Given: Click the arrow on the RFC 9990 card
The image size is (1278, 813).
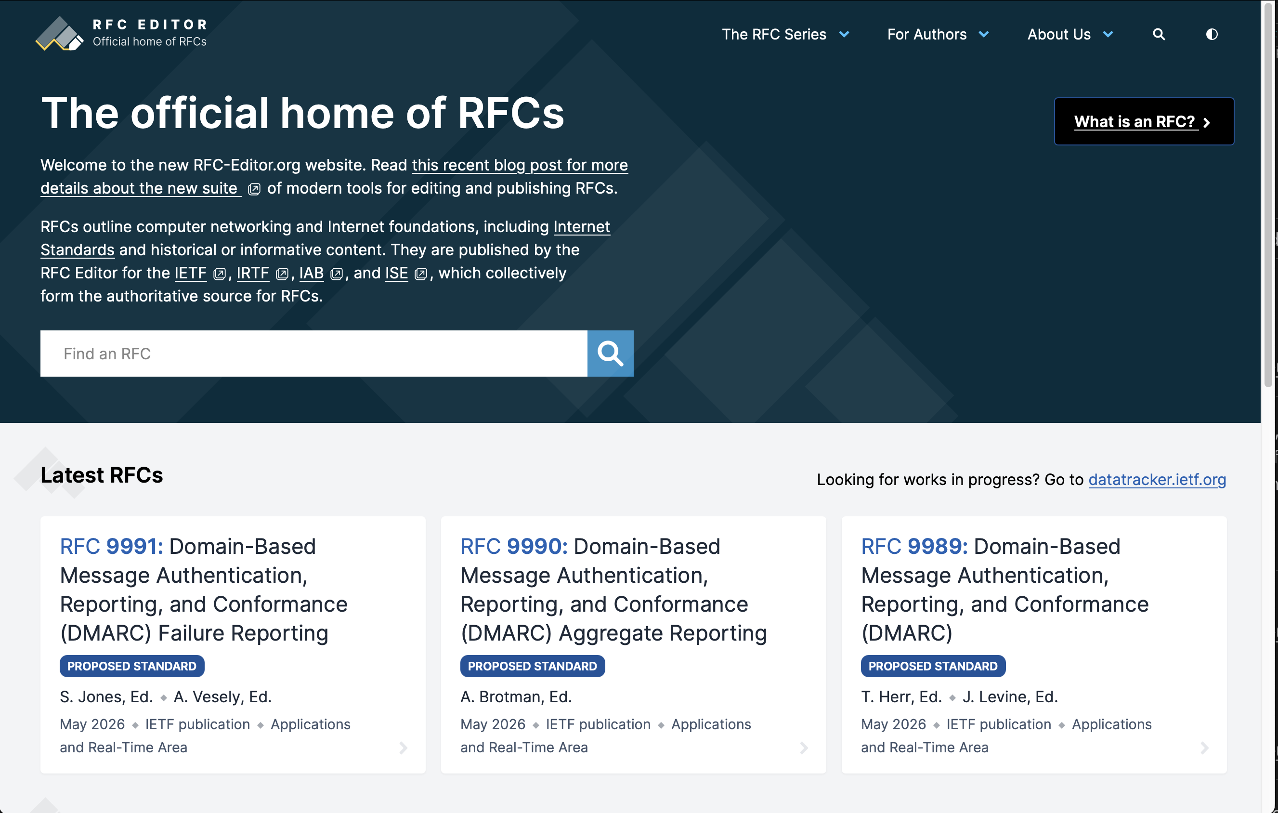Looking at the screenshot, I should click(804, 747).
